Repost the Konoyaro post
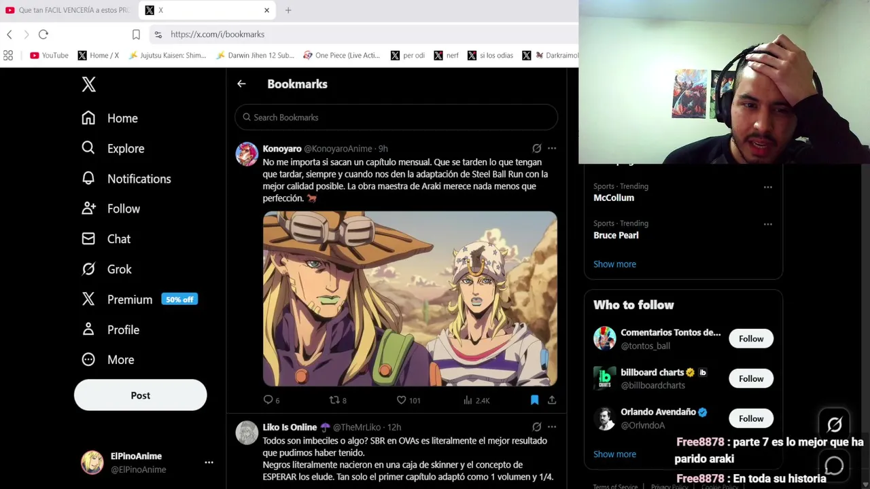 point(338,400)
